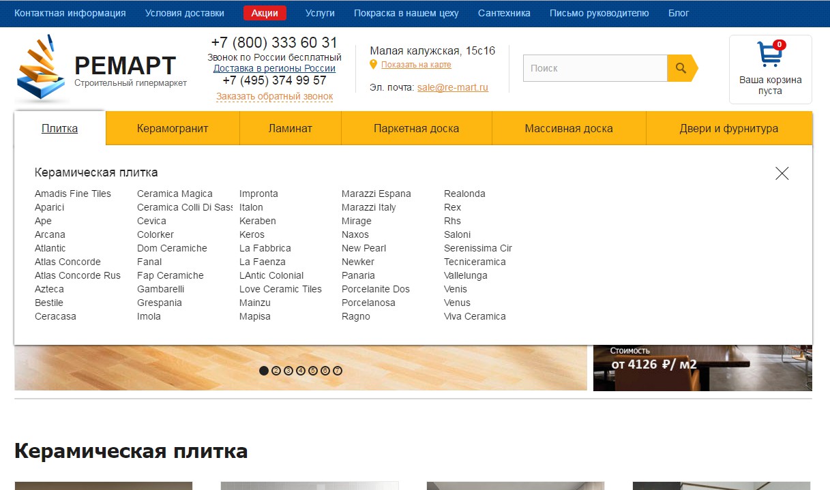Image resolution: width=830 pixels, height=490 pixels.
Task: Open the Vallelunga brand link
Action: (466, 275)
